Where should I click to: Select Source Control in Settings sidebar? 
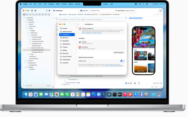[x=67, y=56]
